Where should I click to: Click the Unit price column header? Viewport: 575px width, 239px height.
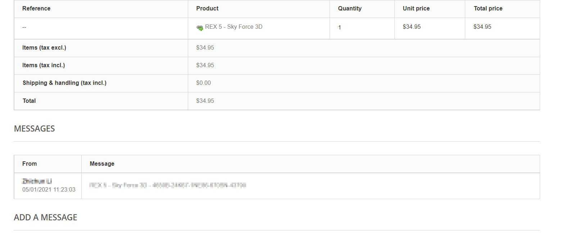(x=416, y=9)
